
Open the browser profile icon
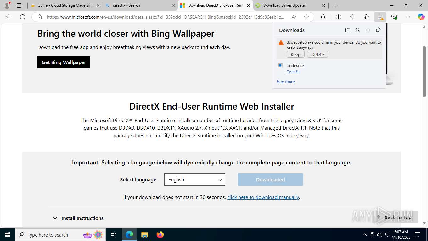point(7,5)
